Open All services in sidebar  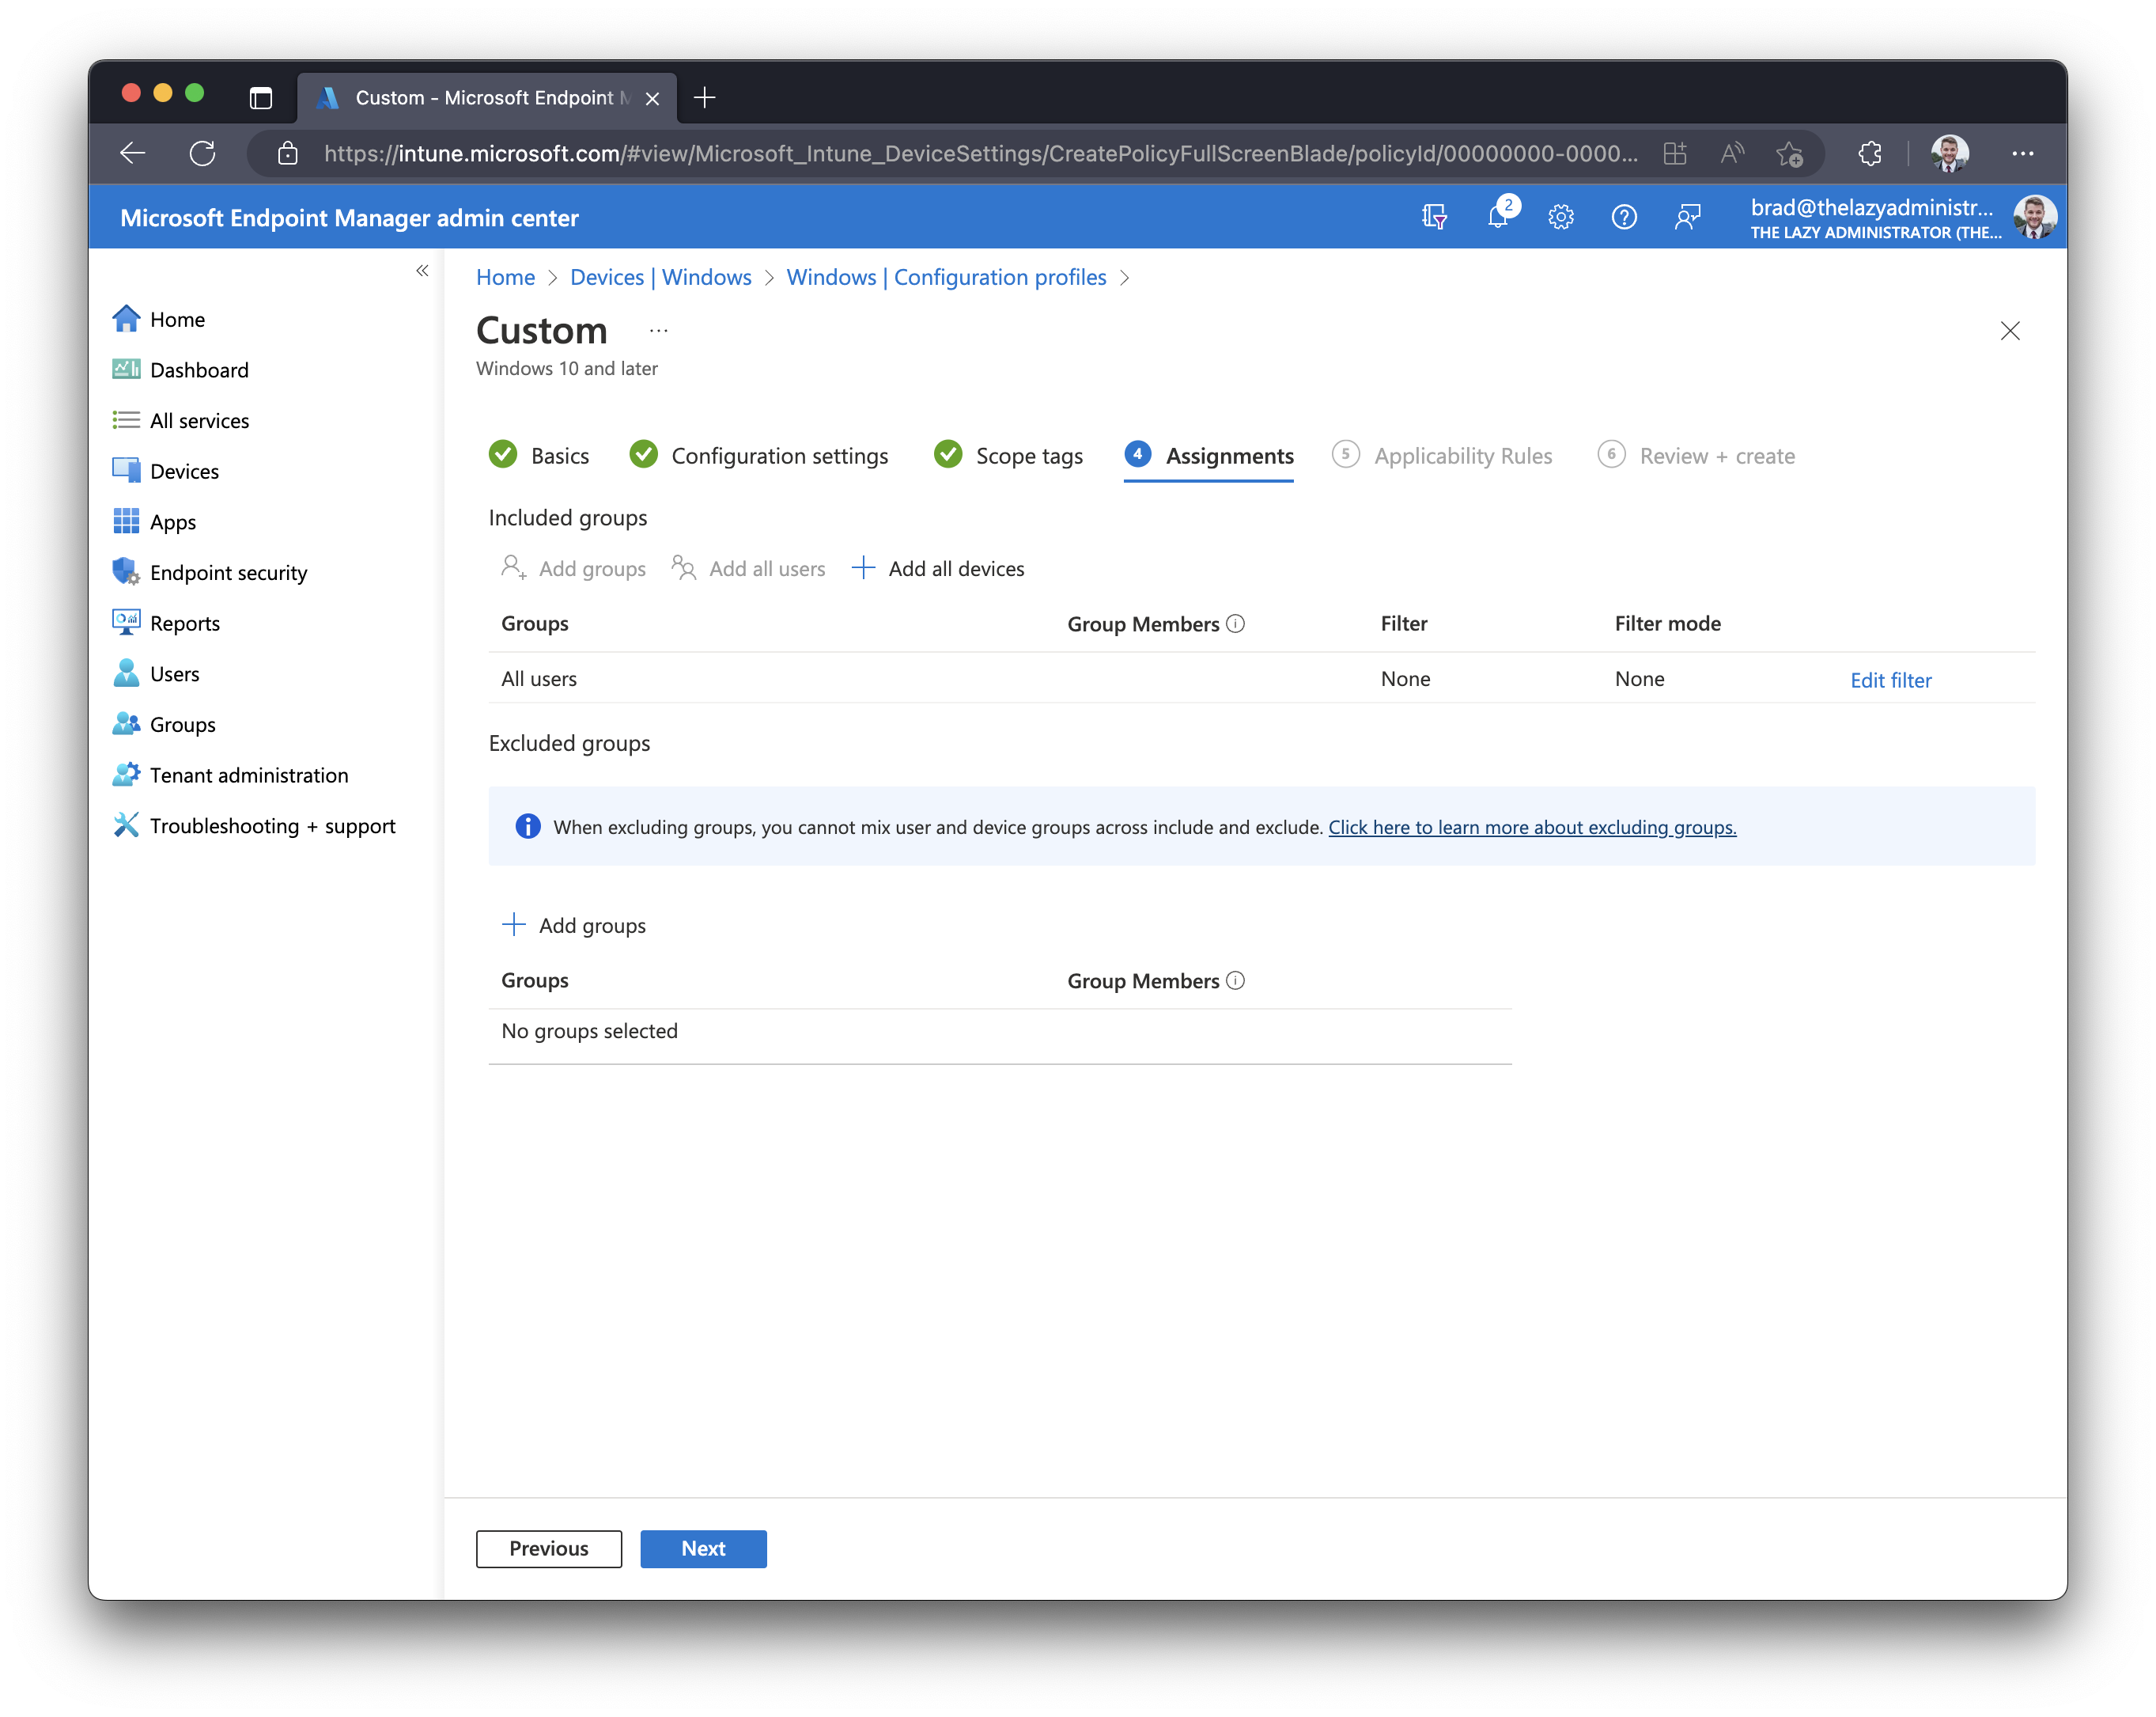(180, 420)
